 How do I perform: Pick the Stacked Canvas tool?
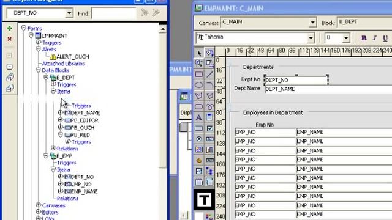[x=209, y=182]
